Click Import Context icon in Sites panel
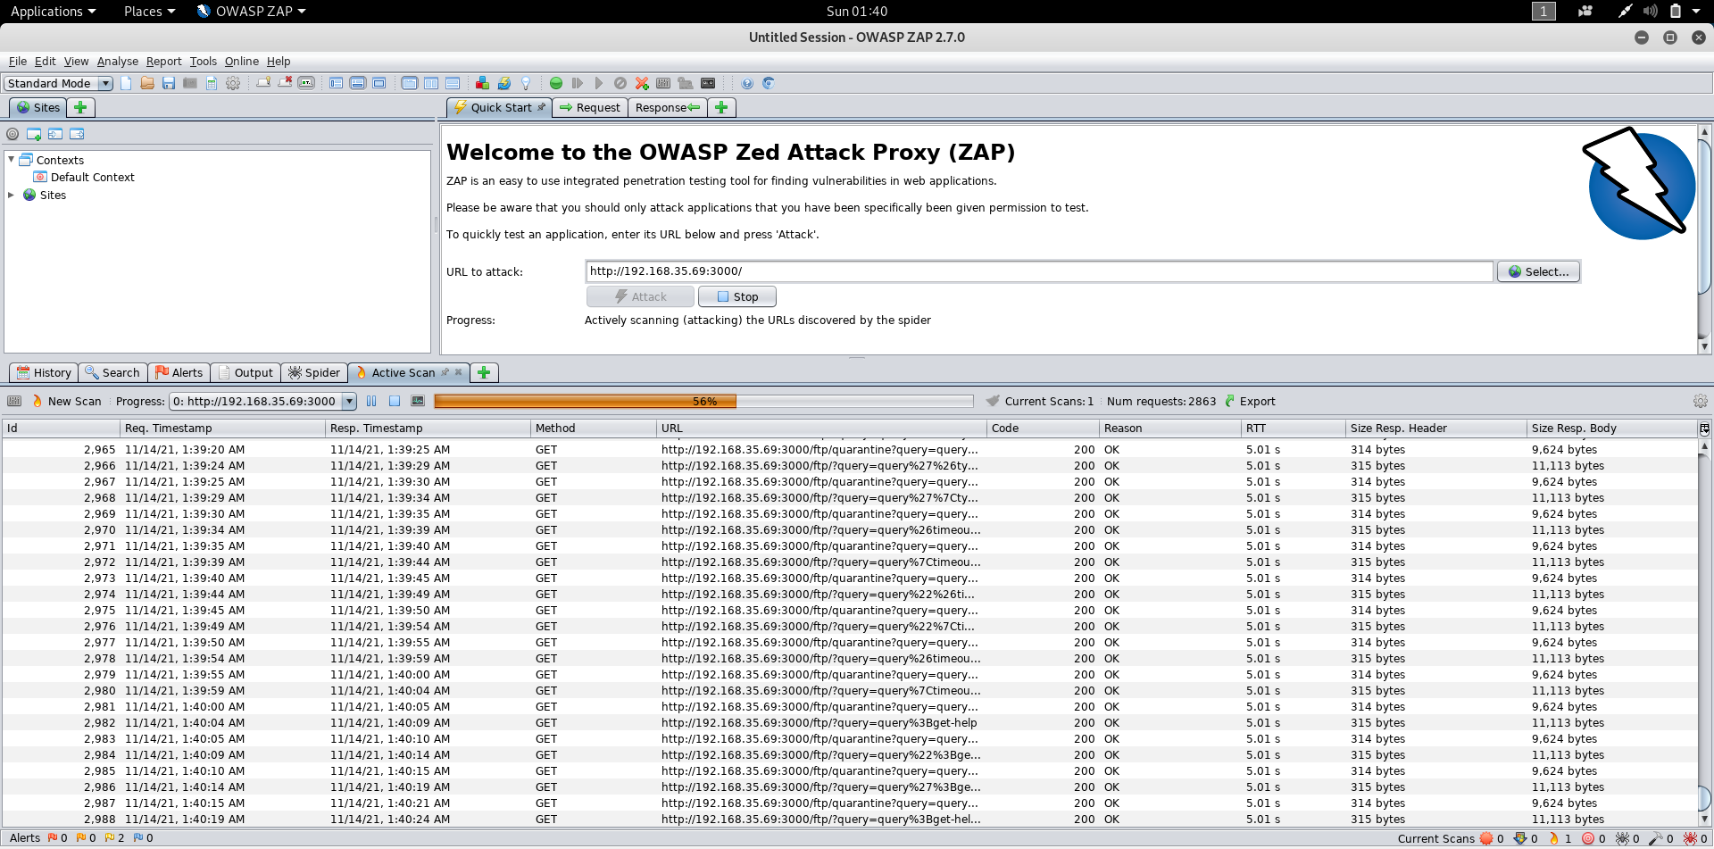The height and width of the screenshot is (849, 1714). point(55,134)
